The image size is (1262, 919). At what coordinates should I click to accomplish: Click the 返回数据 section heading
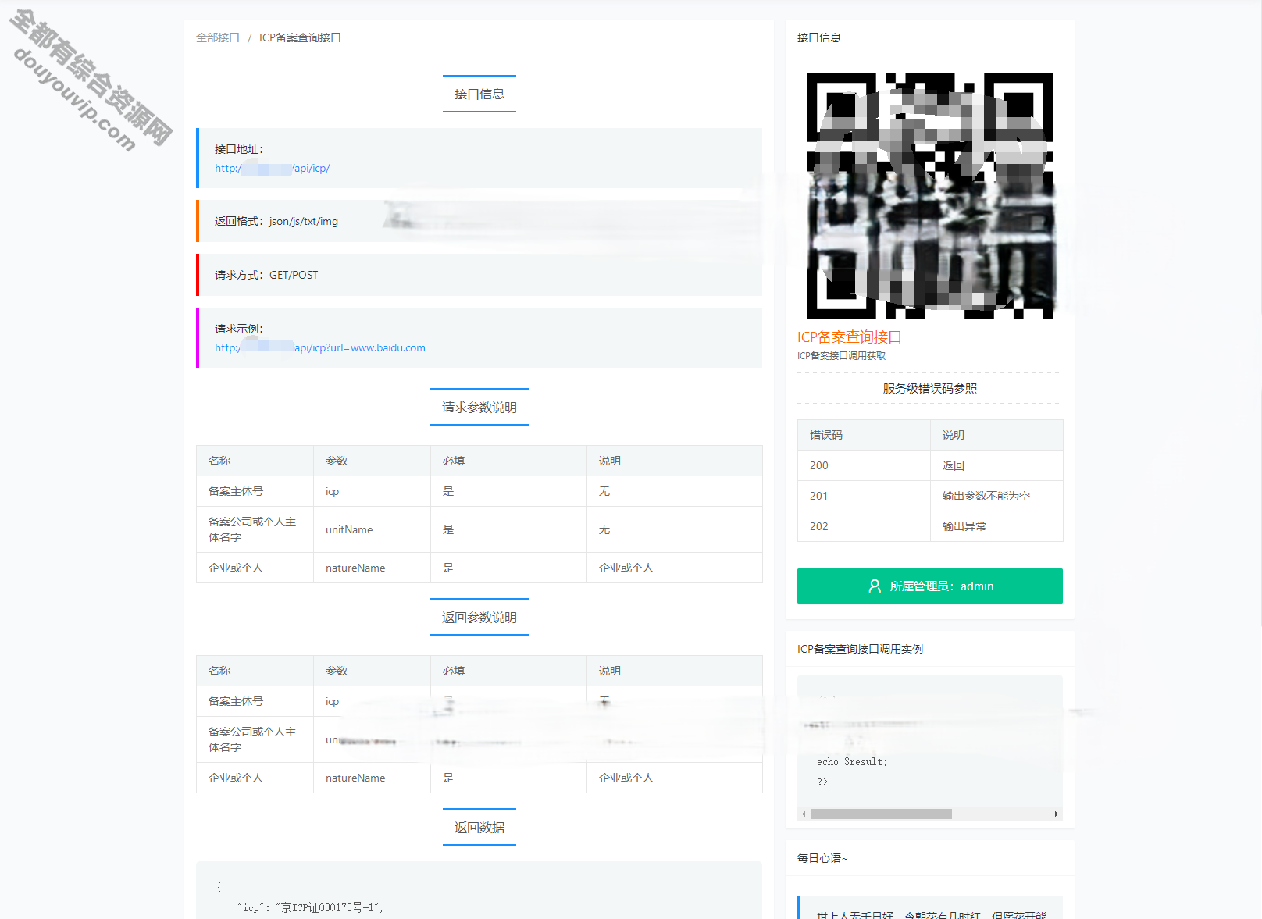(479, 827)
